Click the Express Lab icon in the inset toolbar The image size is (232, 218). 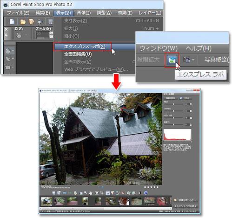pyautogui.click(x=172, y=60)
